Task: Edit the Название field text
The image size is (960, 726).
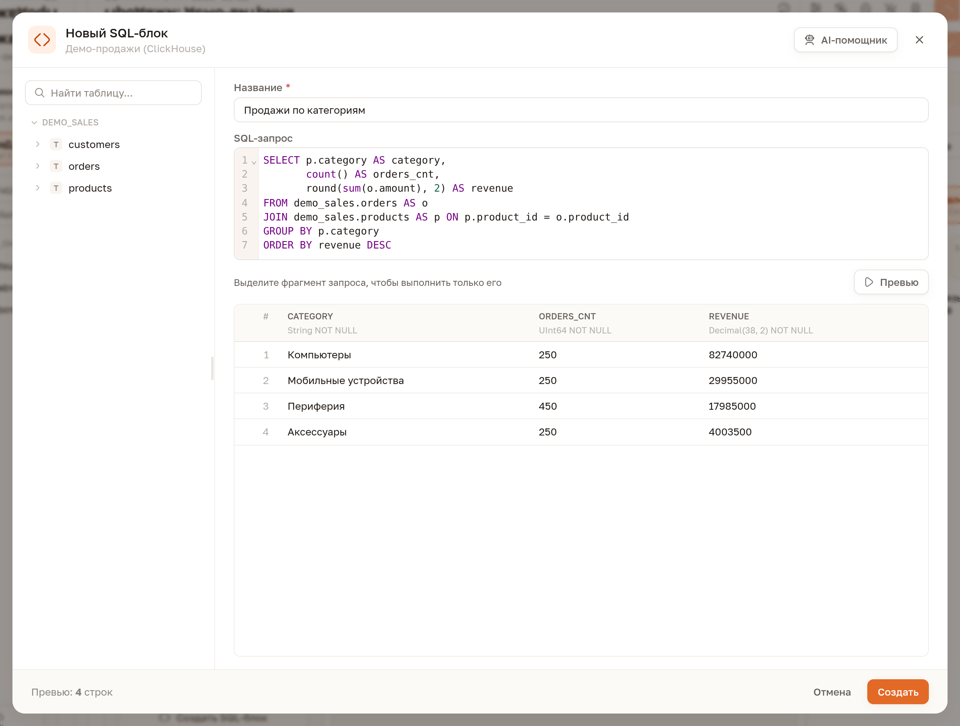Action: pos(581,110)
